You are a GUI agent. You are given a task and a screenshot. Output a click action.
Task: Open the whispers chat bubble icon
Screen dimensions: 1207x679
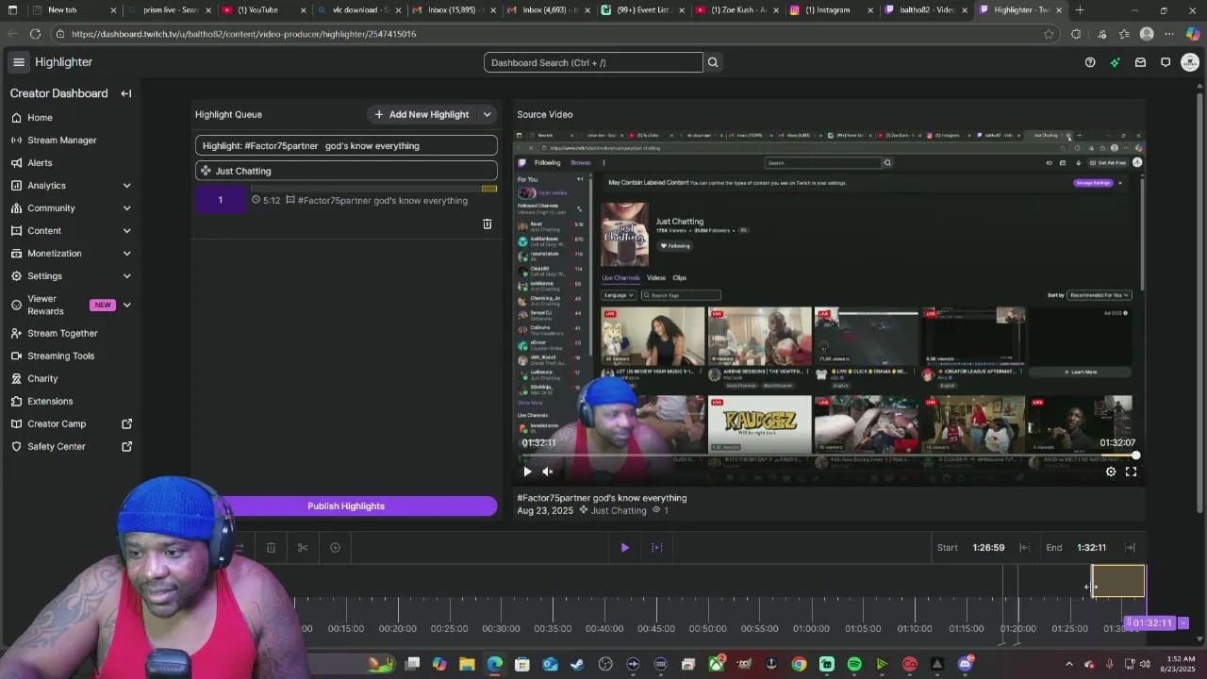1166,62
